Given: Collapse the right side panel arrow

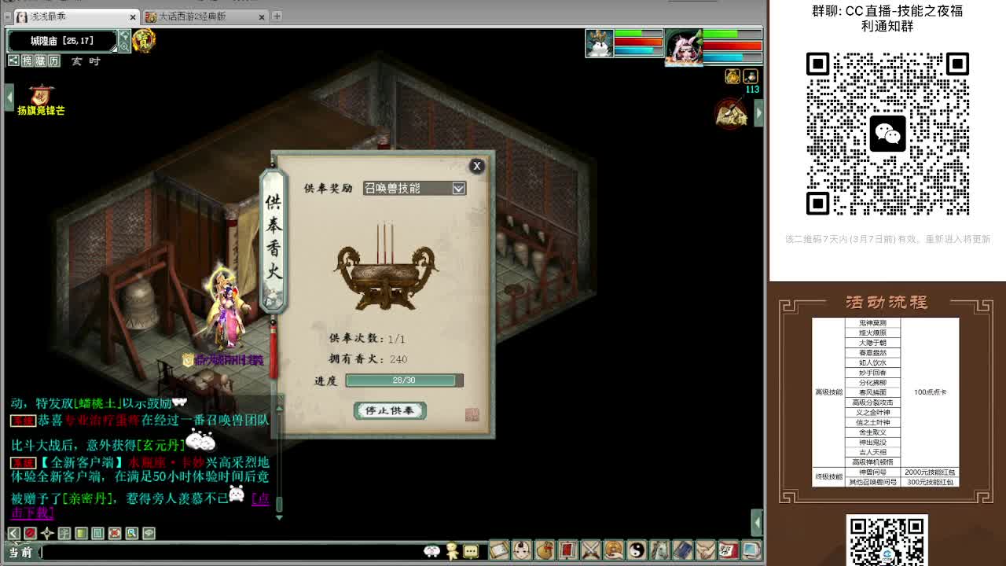Looking at the screenshot, I should [x=758, y=113].
